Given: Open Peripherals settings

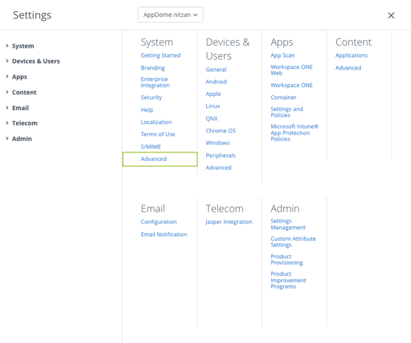Looking at the screenshot, I should (221, 155).
